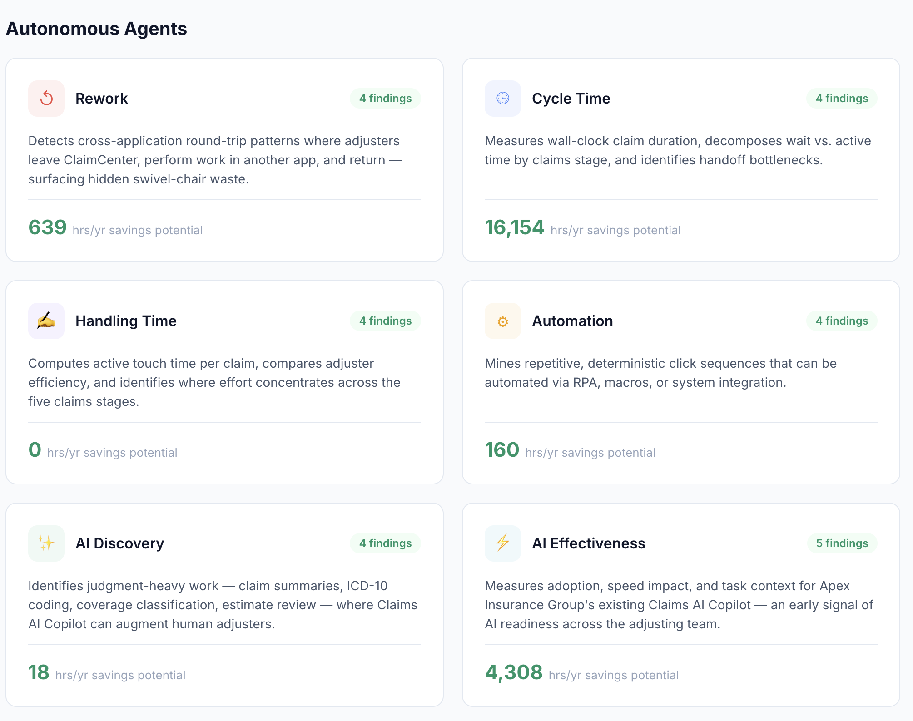The width and height of the screenshot is (913, 721).
Task: Open the 4 findings badge on Handling Time
Action: pyautogui.click(x=385, y=321)
